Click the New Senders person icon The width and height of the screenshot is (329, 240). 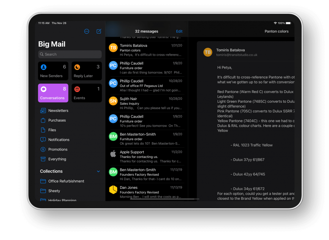pyautogui.click(x=44, y=67)
